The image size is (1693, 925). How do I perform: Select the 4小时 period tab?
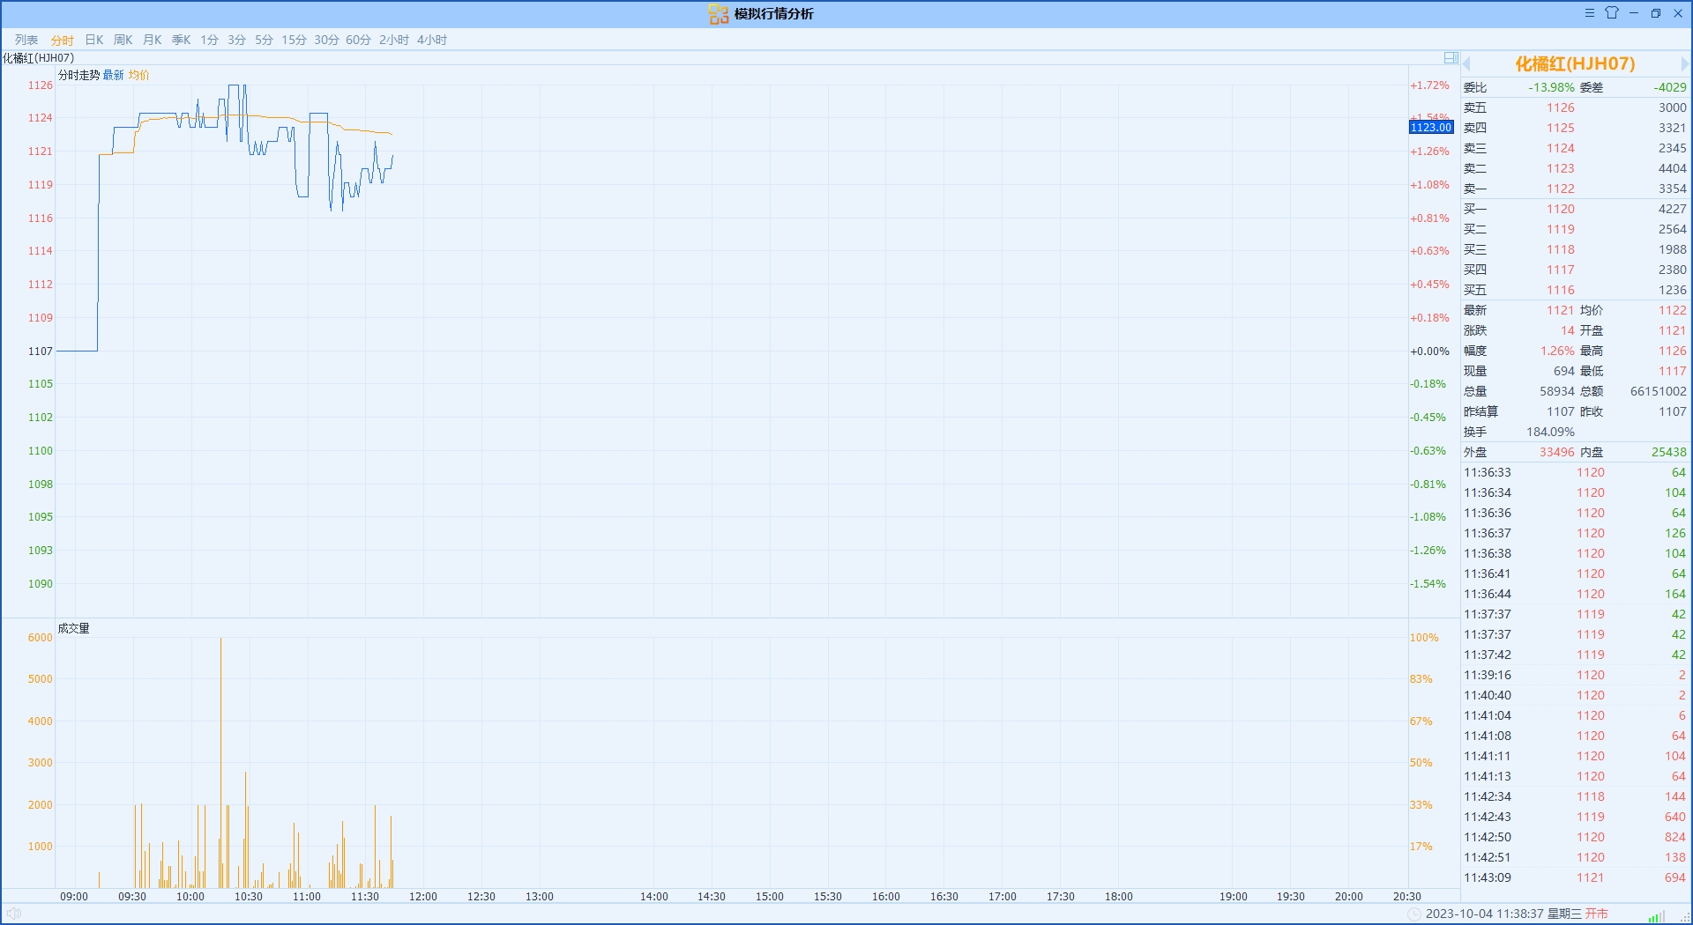tap(432, 40)
